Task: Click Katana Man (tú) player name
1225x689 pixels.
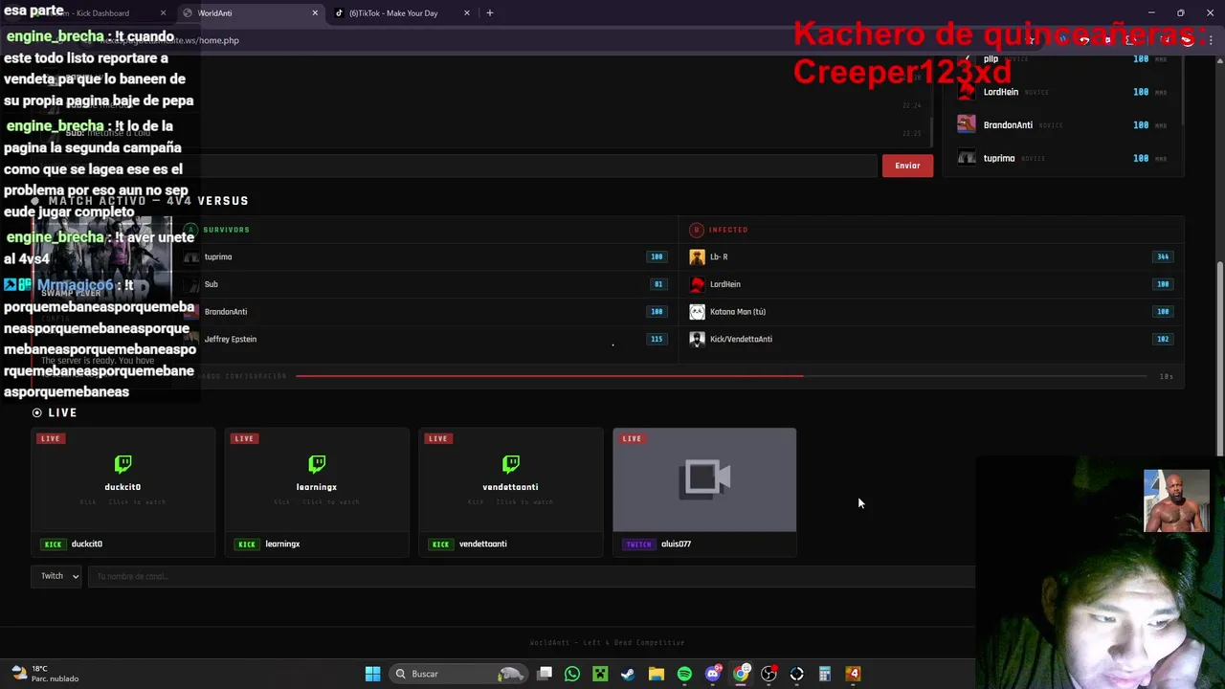Action: 738,312
